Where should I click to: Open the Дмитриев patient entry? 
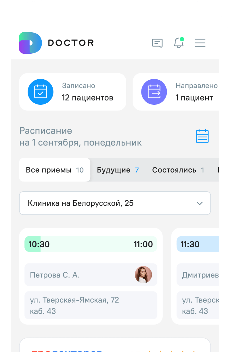pyautogui.click(x=200, y=275)
